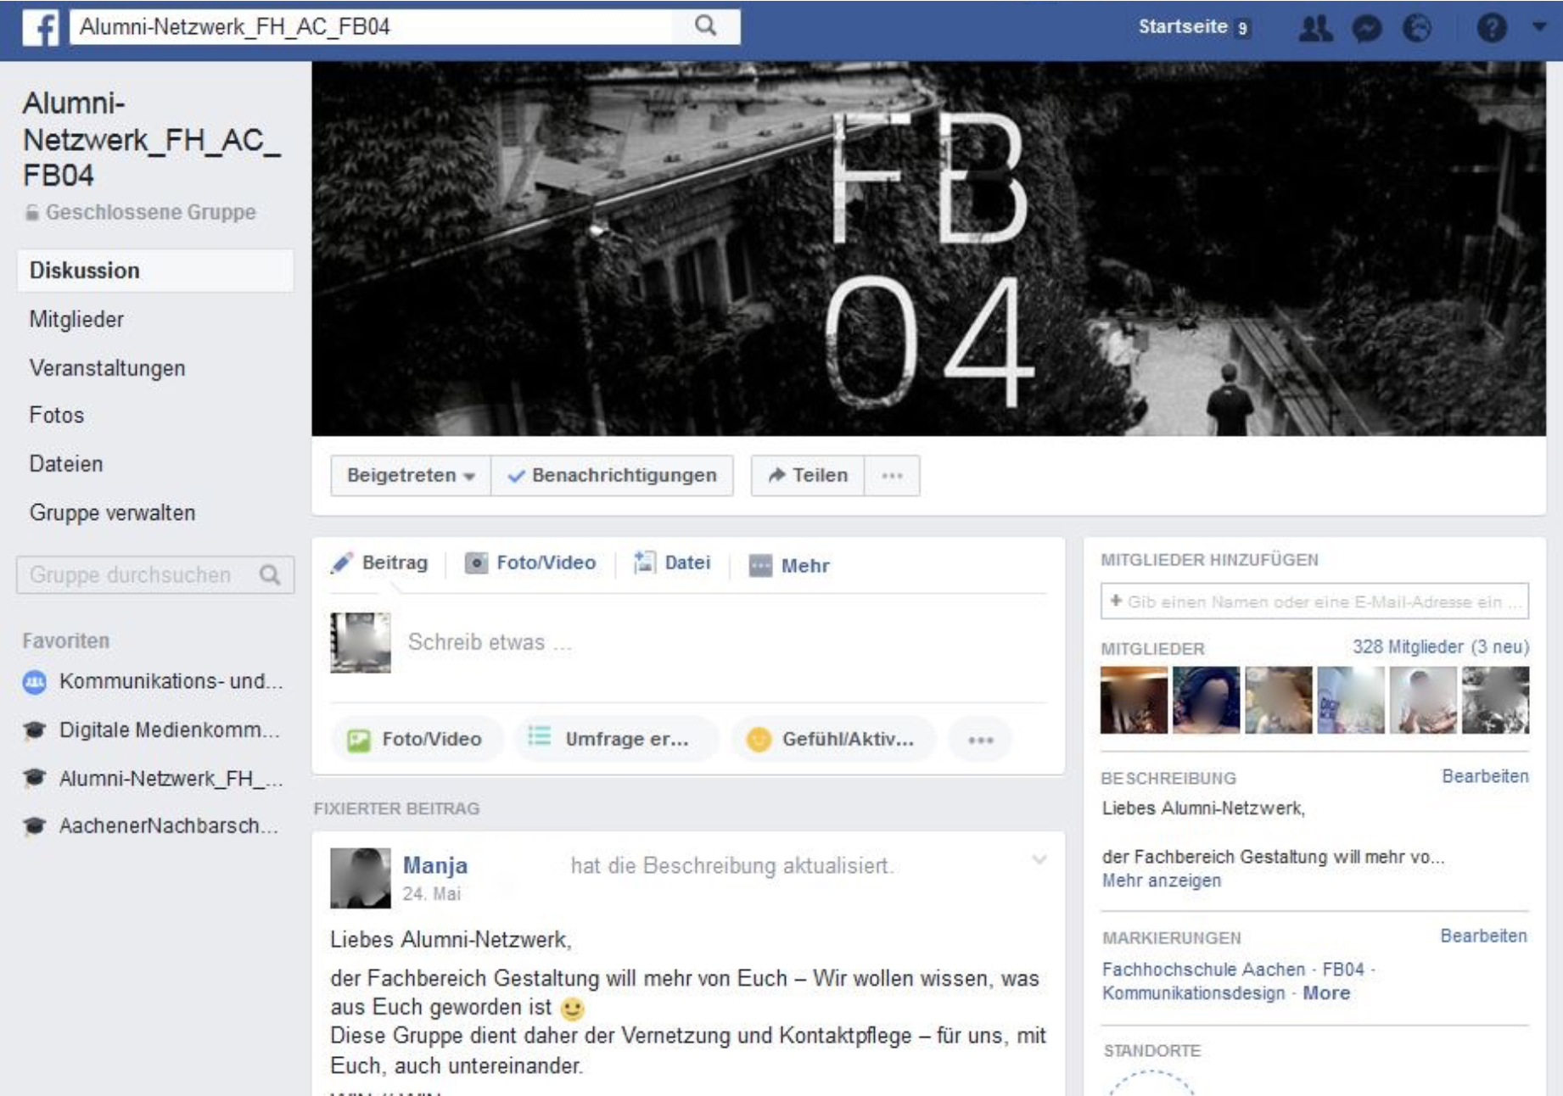Click Mehr anzeigen in the description
The height and width of the screenshot is (1096, 1563).
coord(1161,881)
